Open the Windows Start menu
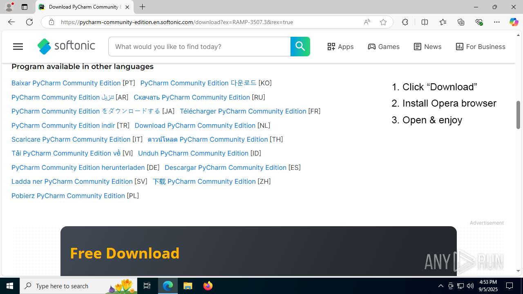Screen dimensions: 523x294 10,286
